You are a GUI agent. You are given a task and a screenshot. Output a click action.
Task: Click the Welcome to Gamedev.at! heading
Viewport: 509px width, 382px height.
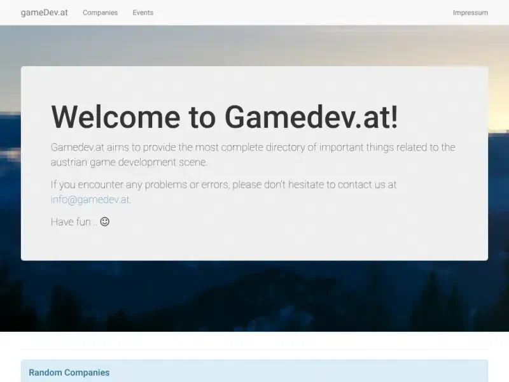pos(225,117)
